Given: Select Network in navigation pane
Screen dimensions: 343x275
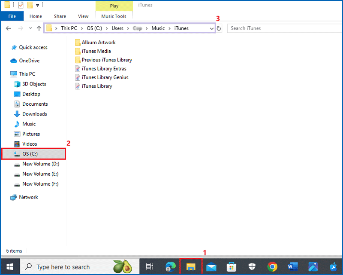Looking at the screenshot, I should [x=24, y=197].
